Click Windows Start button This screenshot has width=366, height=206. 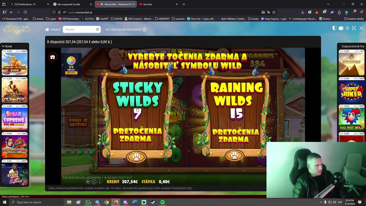click(4, 202)
